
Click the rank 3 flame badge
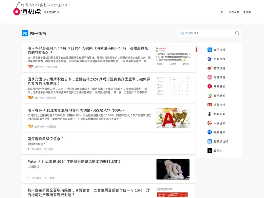click(x=30, y=126)
